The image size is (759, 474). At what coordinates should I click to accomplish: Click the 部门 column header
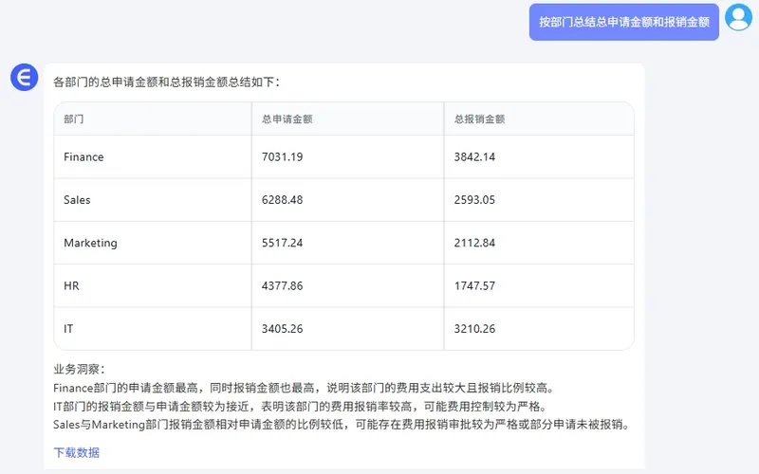coord(74,119)
